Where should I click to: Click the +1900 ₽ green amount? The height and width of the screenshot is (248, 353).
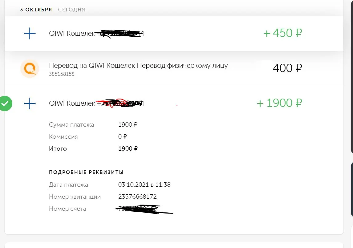coord(279,103)
